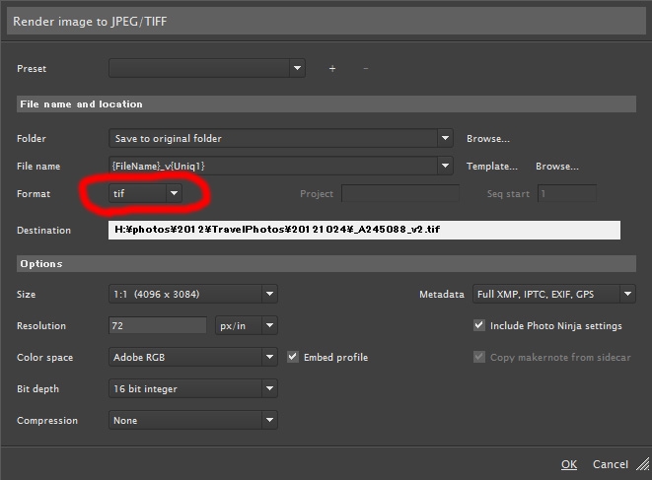Screen dimensions: 652x480
Task: Click the Resolution value field
Action: [156, 325]
